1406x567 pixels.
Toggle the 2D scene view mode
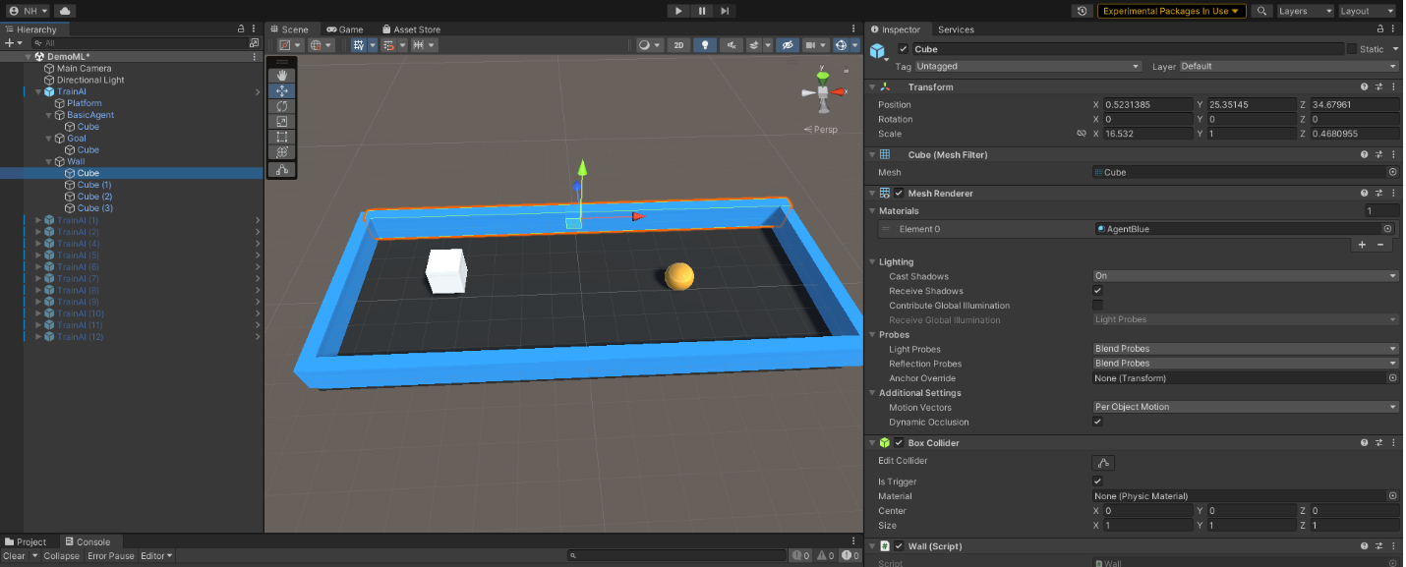pyautogui.click(x=678, y=45)
